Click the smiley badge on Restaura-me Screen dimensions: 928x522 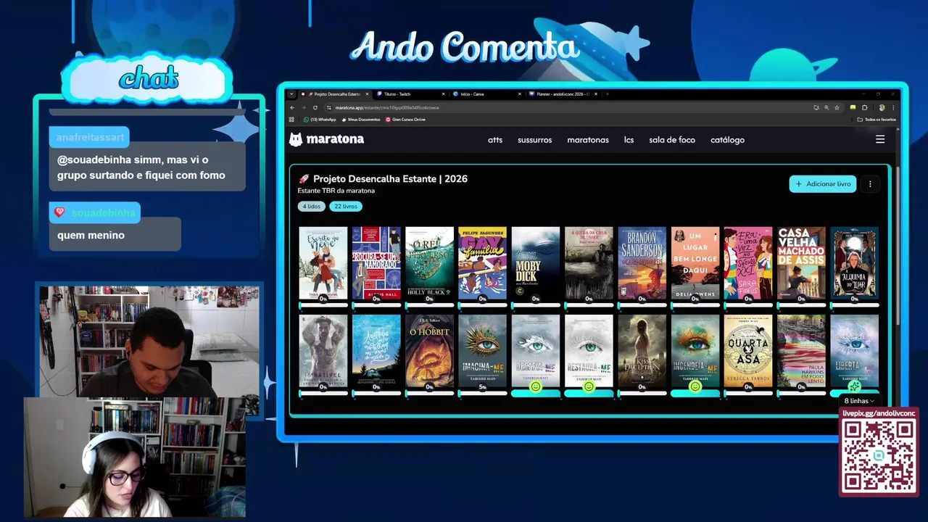[x=589, y=387]
